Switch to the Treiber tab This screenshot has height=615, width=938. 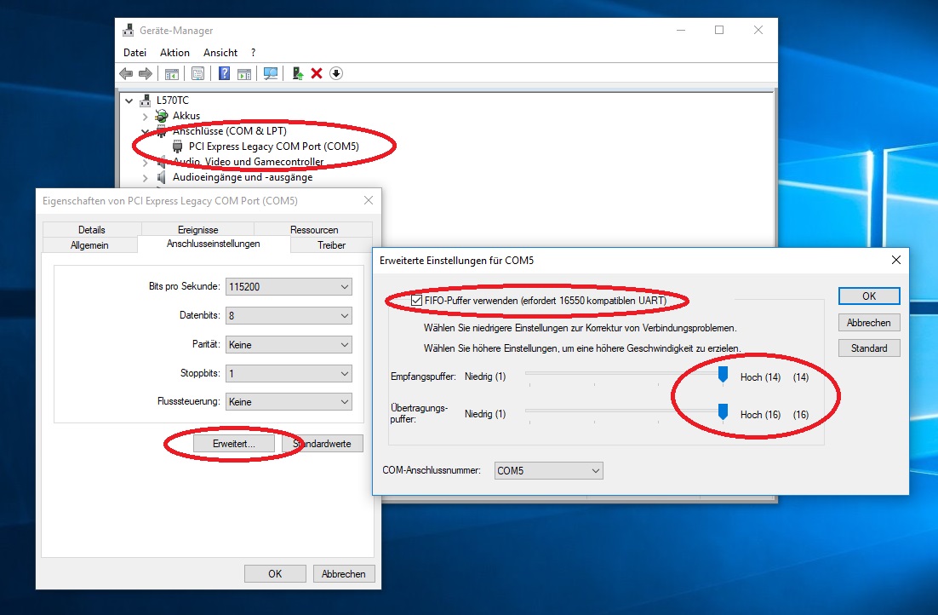pyautogui.click(x=331, y=245)
